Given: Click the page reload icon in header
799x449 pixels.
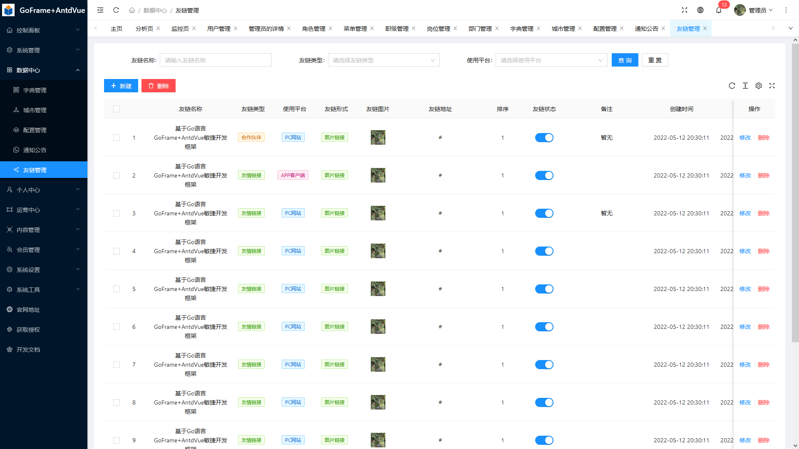Looking at the screenshot, I should click(x=116, y=10).
